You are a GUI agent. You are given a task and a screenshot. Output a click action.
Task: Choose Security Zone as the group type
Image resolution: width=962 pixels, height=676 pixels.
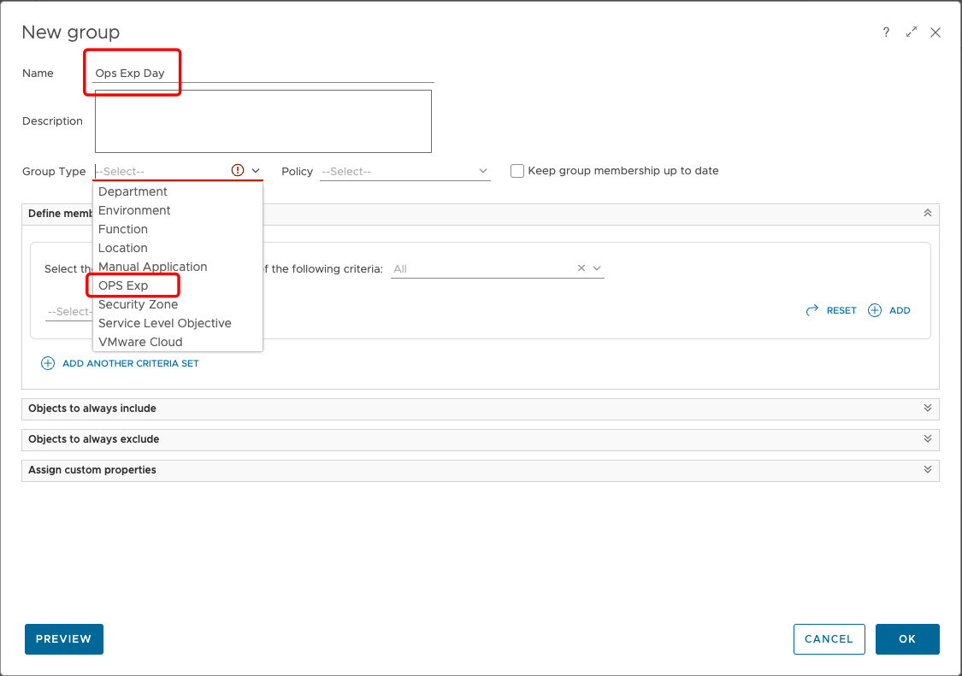138,303
